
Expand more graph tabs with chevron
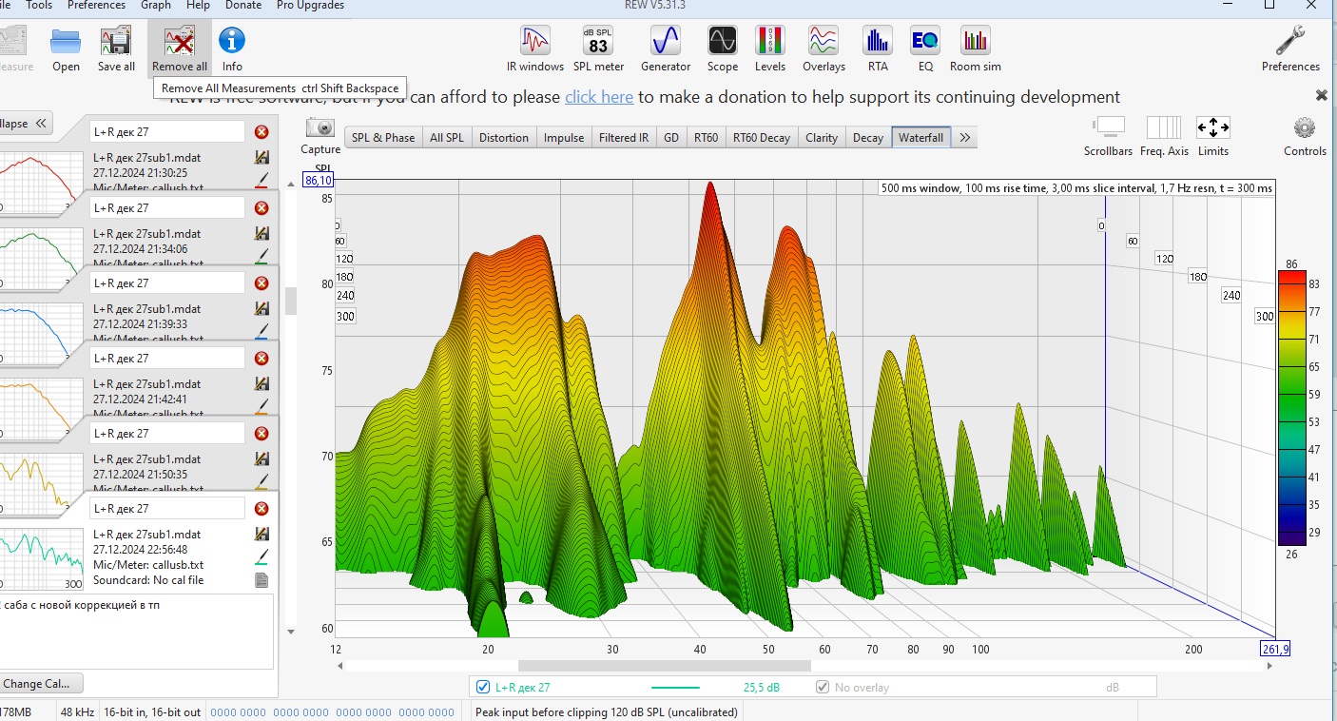[x=964, y=138]
